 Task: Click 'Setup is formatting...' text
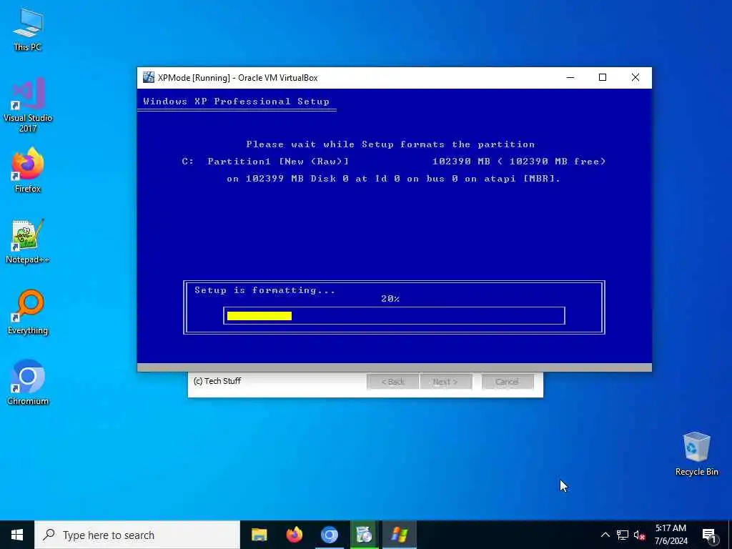click(x=264, y=290)
